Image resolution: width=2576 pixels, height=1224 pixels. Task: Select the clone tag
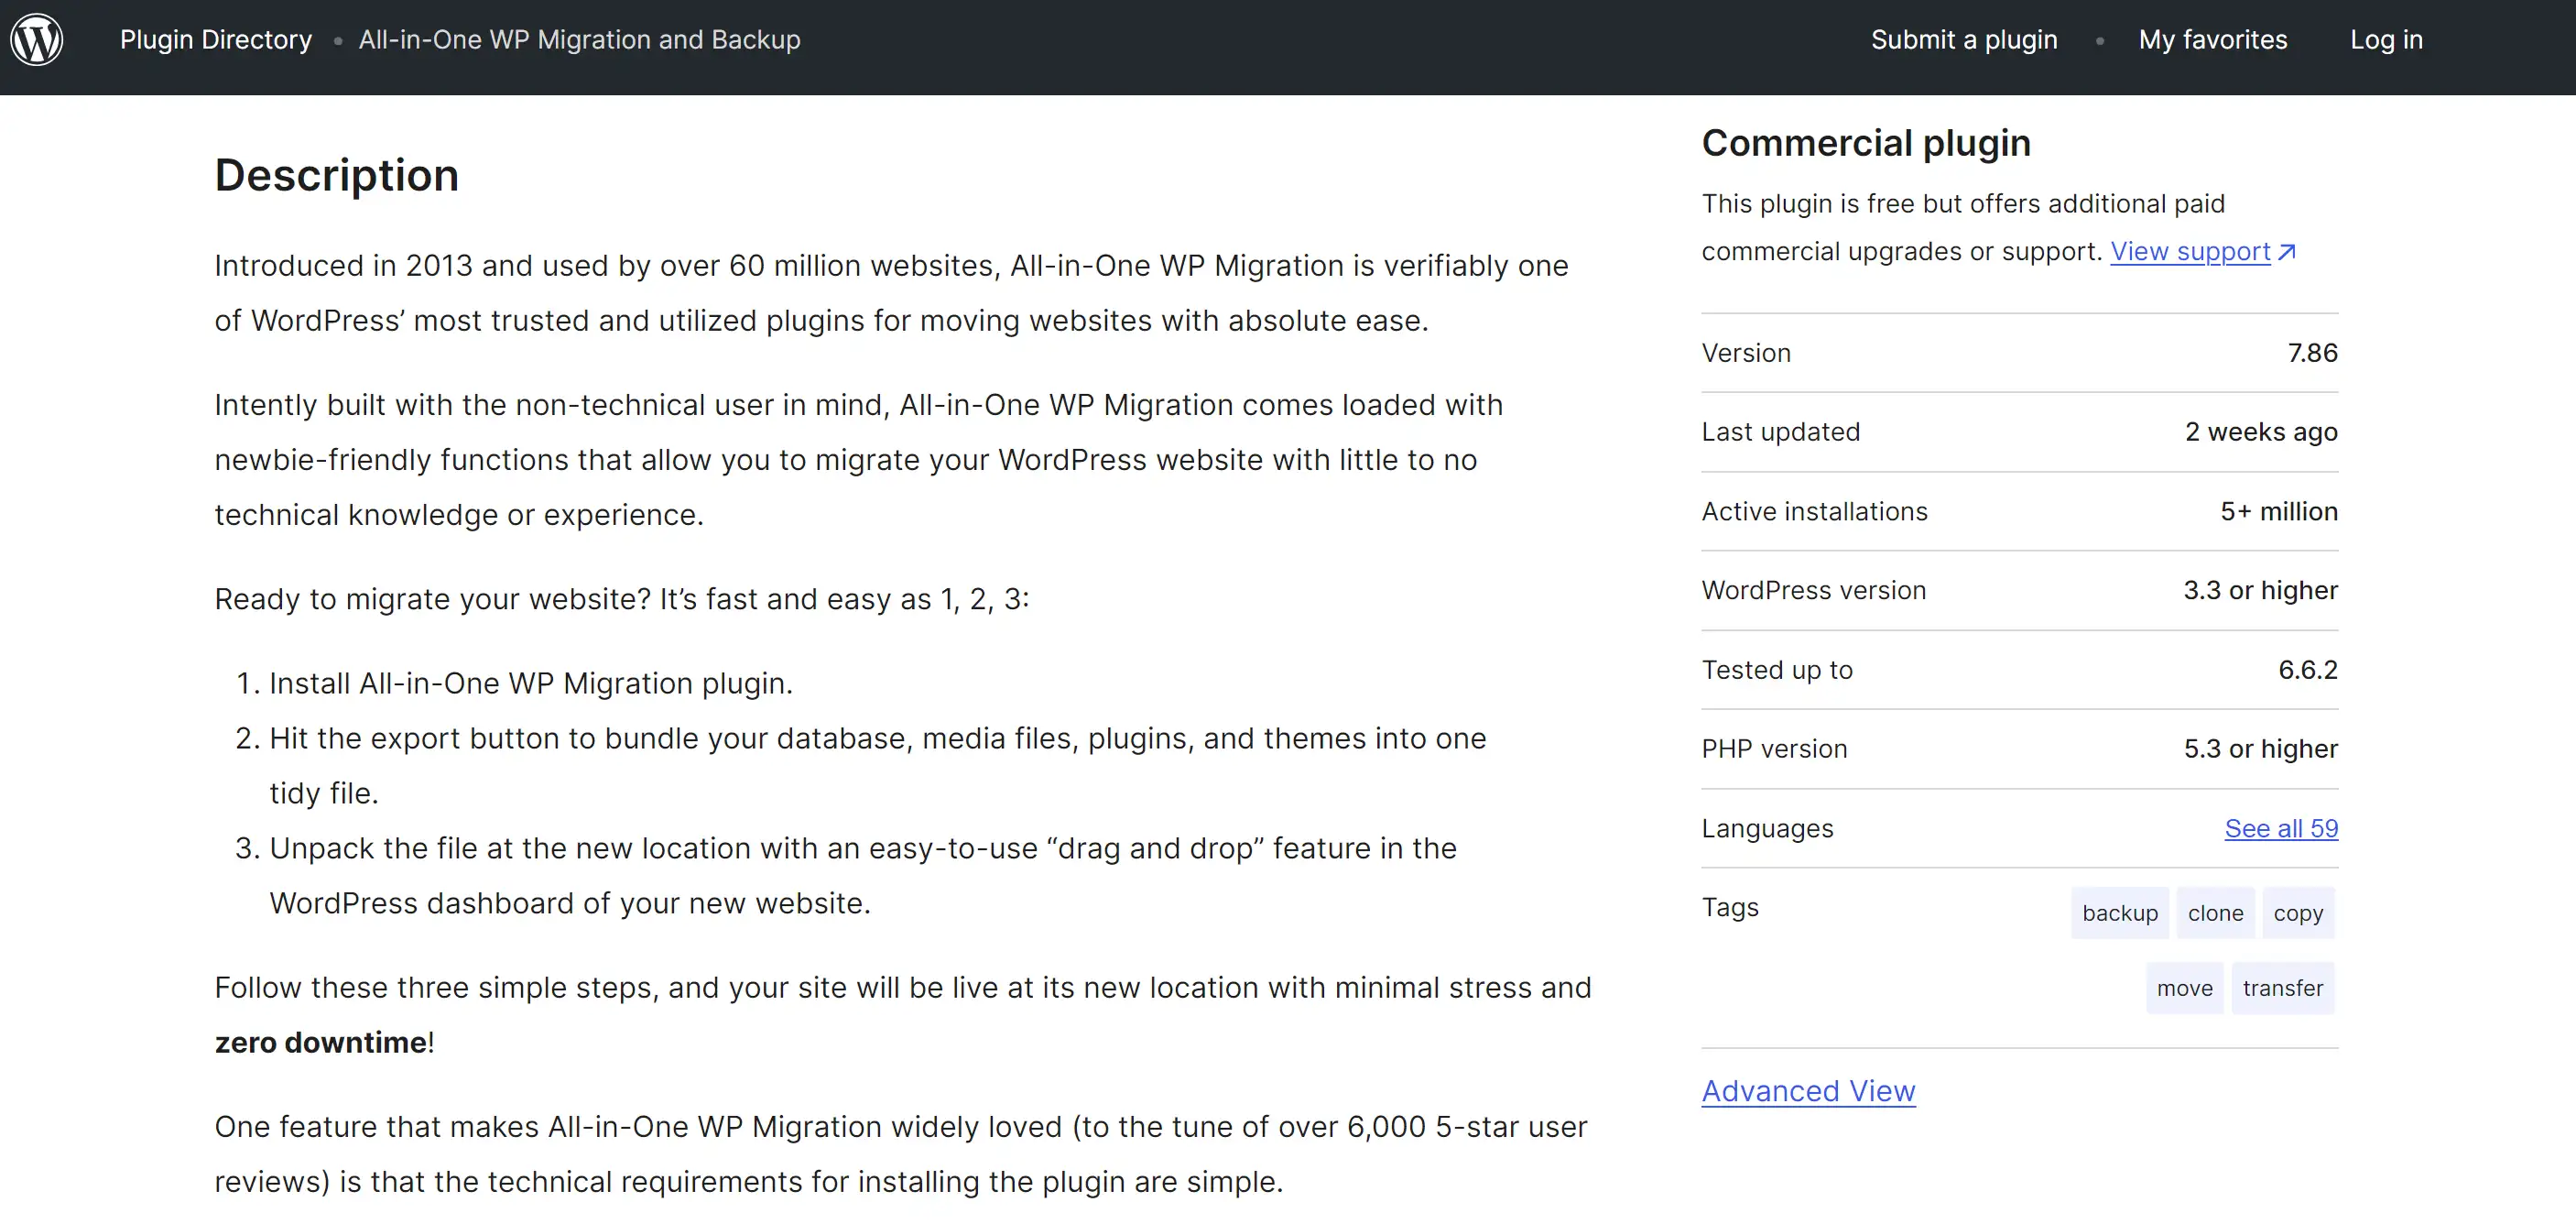(x=2215, y=913)
